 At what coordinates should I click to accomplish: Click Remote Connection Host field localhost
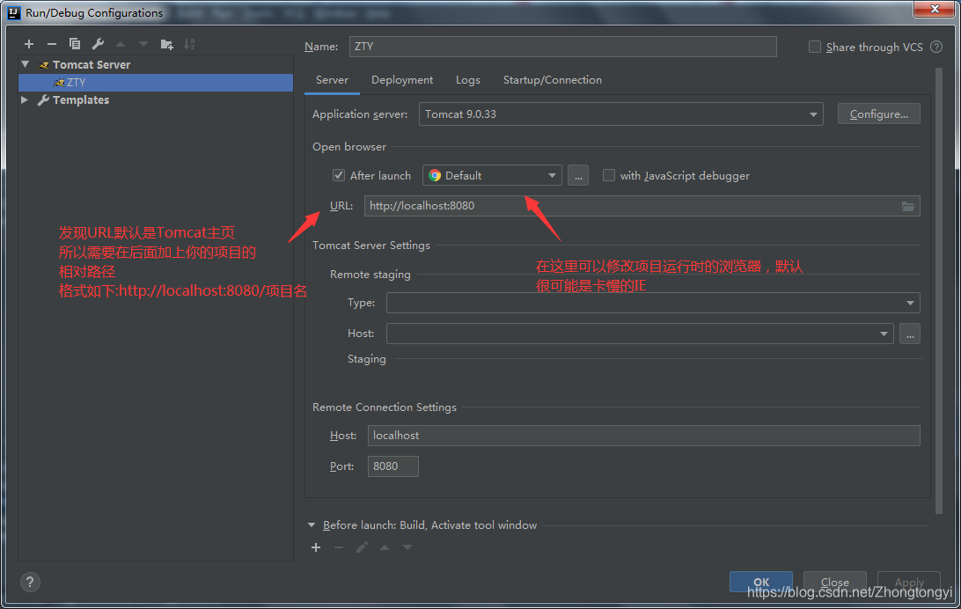click(x=643, y=436)
